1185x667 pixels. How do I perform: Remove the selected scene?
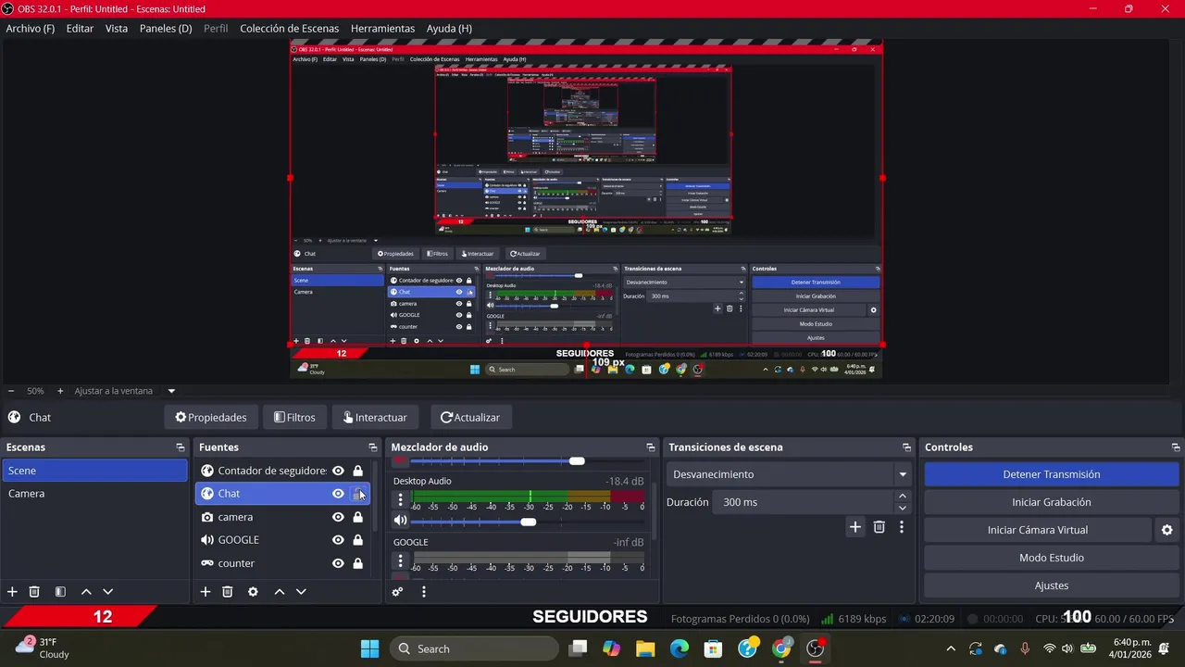(34, 592)
